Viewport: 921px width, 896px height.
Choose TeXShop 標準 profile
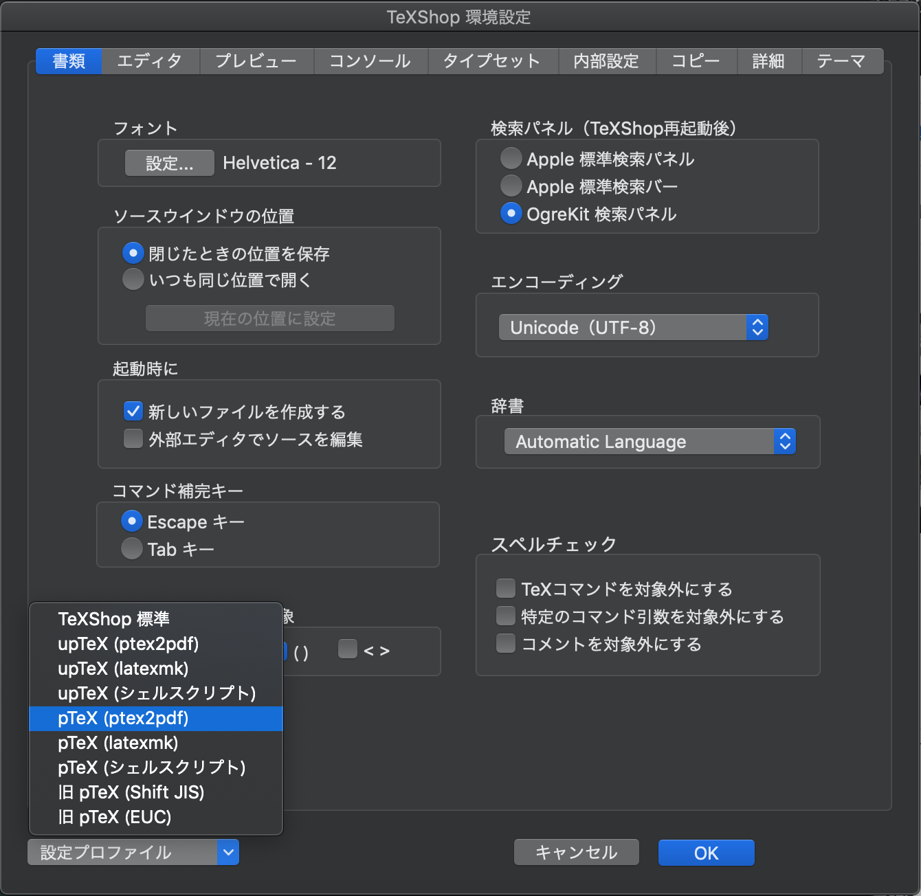coord(156,619)
